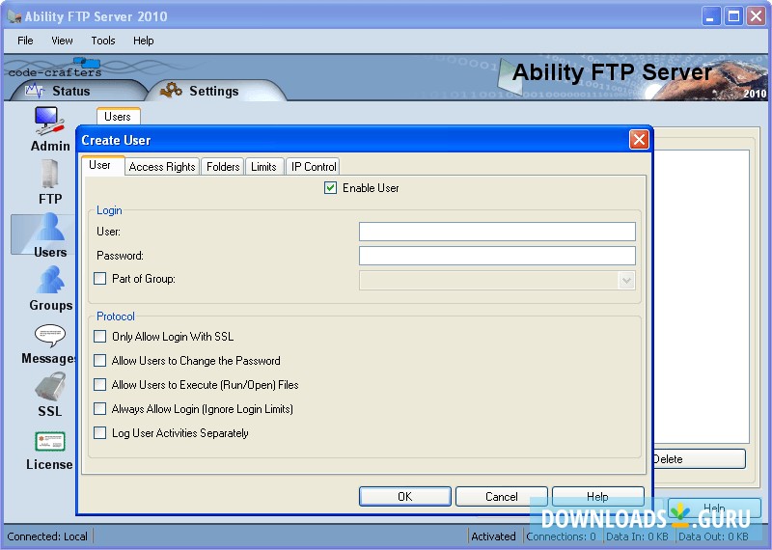Viewport: 772px width, 550px height.
Task: Click the Connected: Local status text
Action: click(x=47, y=536)
